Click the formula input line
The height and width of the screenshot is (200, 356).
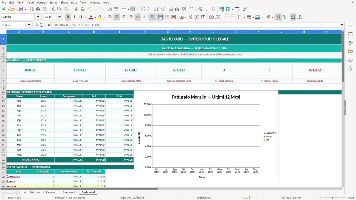[196, 25]
